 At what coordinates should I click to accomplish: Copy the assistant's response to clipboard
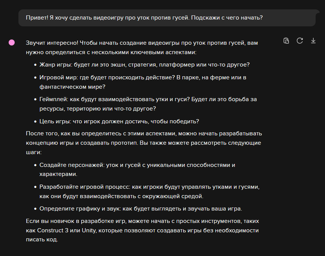(286, 41)
